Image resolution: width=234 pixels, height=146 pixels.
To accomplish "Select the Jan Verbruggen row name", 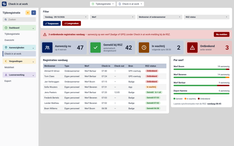I will (52, 82).
